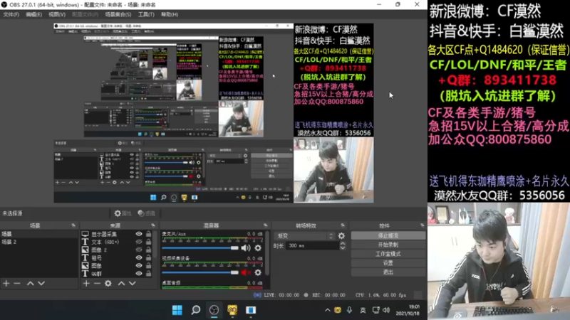Screen dimensions: 570x320
Task: Open the 工具(T) menu
Action: point(146,14)
